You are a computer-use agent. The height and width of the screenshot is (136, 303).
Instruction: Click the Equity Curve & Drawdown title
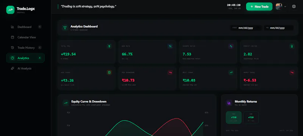click(x=89, y=102)
